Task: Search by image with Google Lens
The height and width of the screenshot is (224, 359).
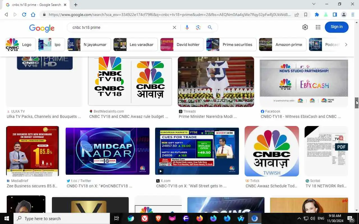Action: (198, 27)
